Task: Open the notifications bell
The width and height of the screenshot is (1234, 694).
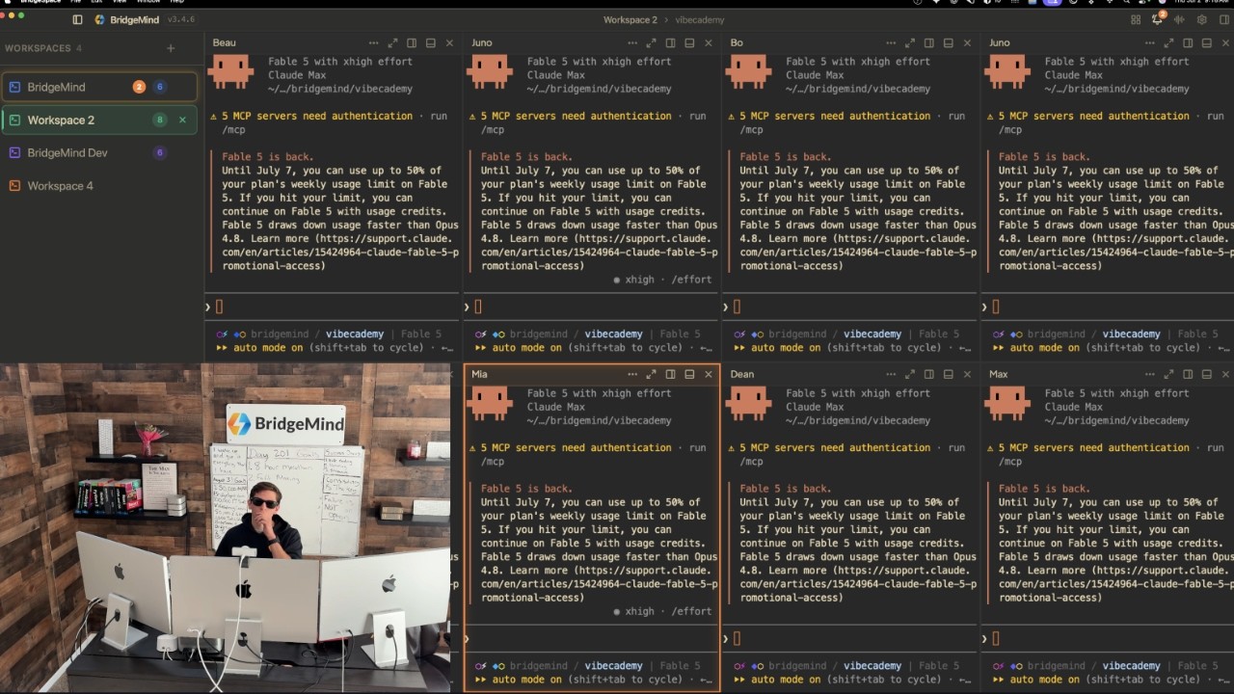Action: click(1157, 19)
